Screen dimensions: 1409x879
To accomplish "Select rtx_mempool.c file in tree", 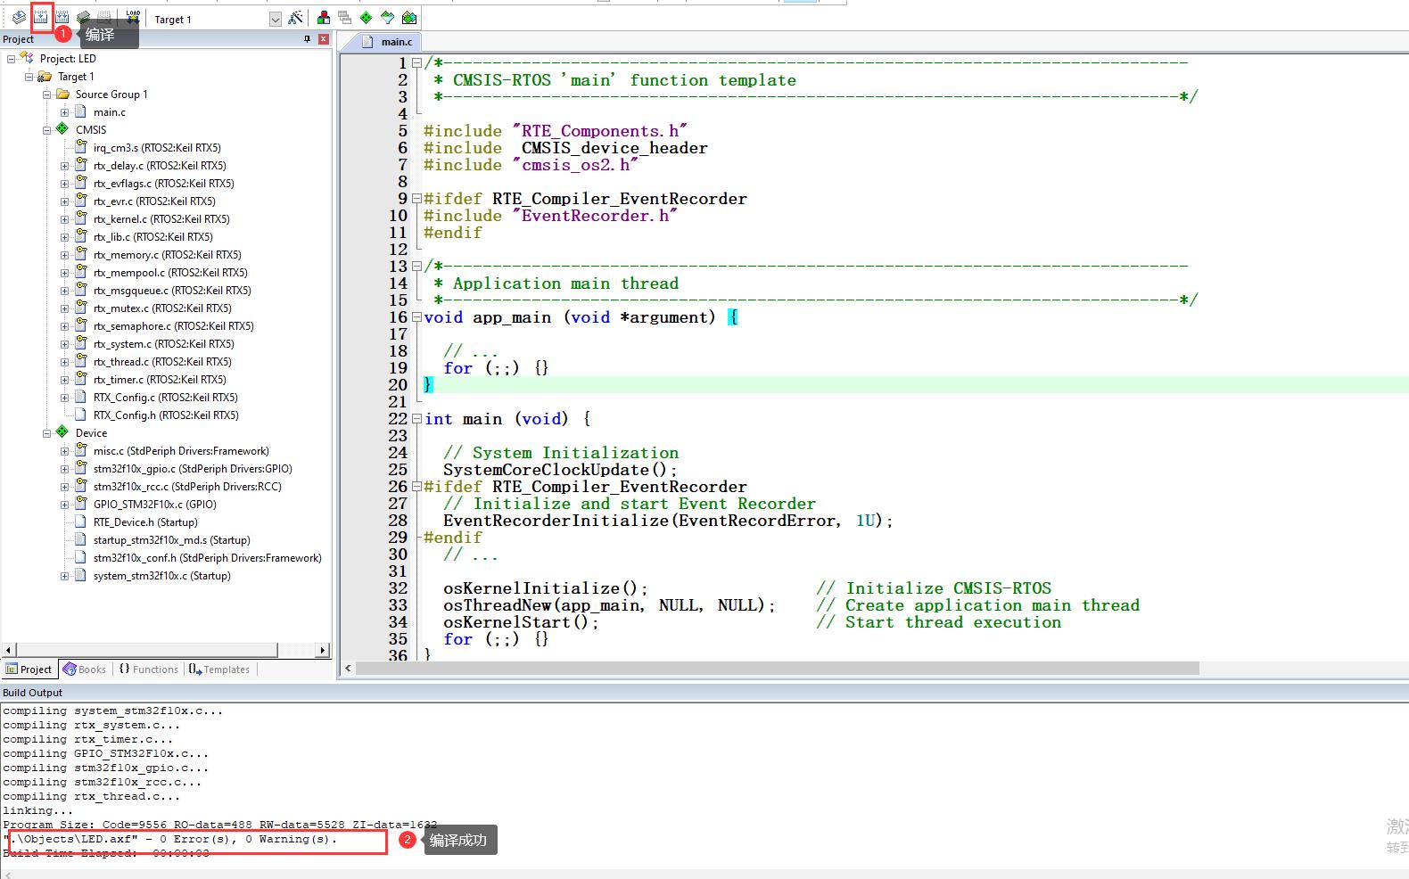I will coord(170,273).
